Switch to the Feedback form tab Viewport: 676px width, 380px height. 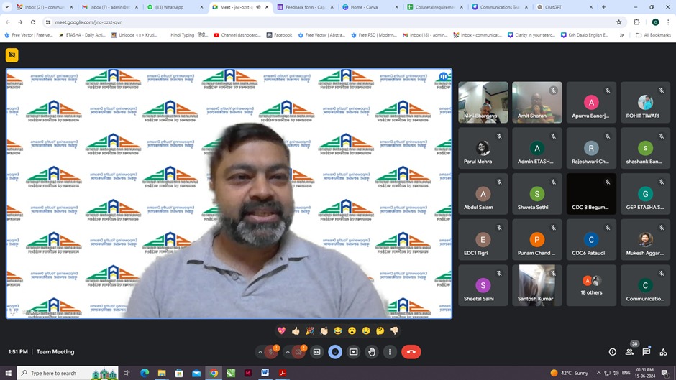coord(304,7)
